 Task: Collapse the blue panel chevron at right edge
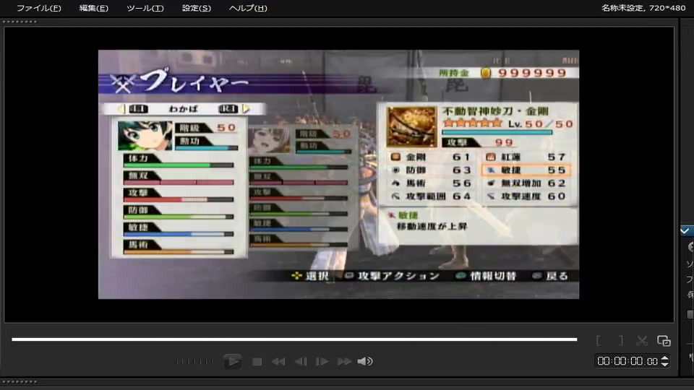pyautogui.click(x=685, y=231)
